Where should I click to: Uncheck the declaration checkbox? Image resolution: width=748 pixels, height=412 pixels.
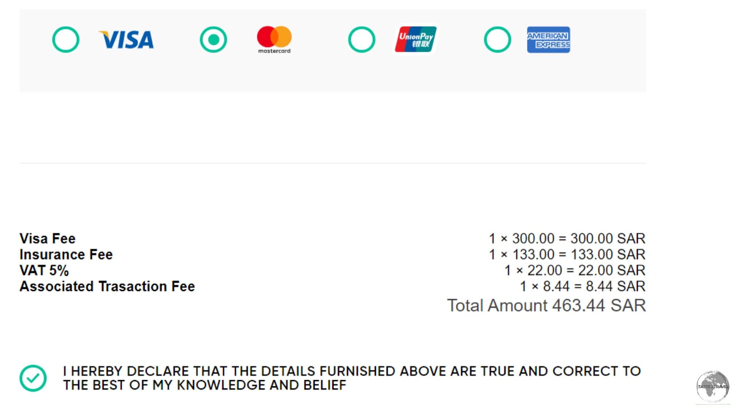coord(33,378)
